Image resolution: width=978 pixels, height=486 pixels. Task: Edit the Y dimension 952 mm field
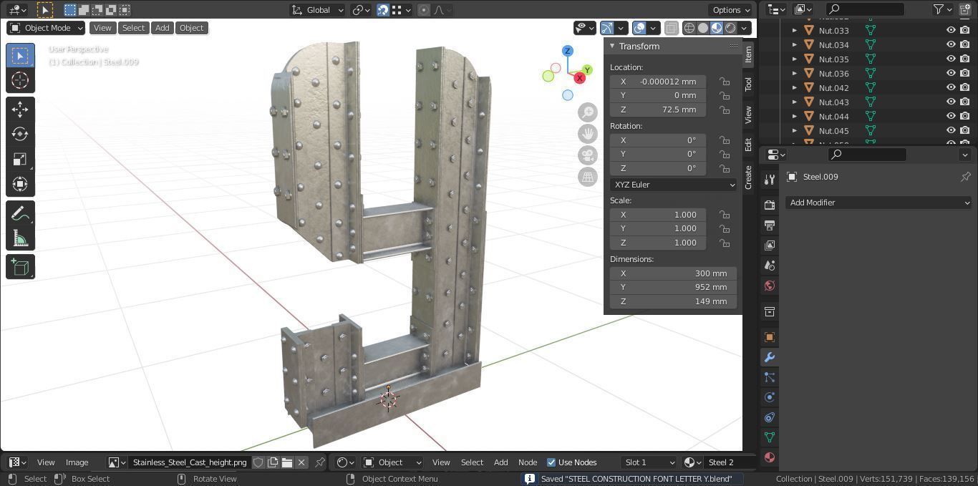[673, 287]
